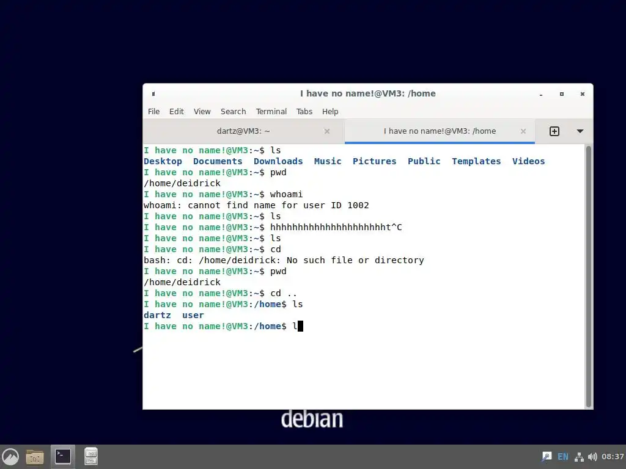Click the EN keyboard layout indicator
This screenshot has width=626, height=469.
tap(563, 457)
